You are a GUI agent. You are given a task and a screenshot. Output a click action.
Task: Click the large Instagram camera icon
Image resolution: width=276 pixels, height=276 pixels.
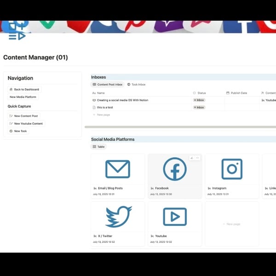[232, 169]
